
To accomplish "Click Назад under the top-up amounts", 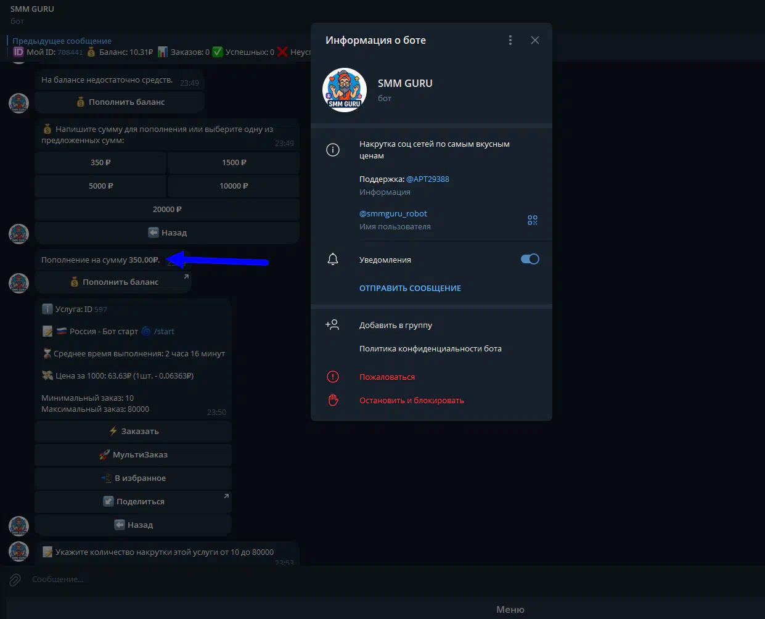I will coord(167,233).
